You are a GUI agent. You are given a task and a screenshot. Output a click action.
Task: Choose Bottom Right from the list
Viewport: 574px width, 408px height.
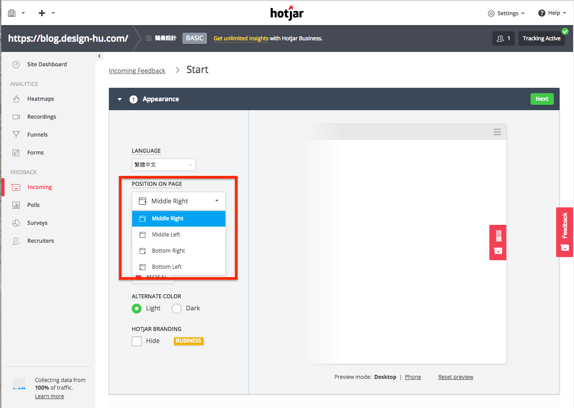(x=179, y=251)
